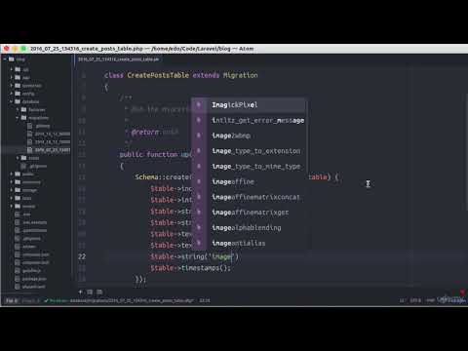
Task: Expand the .git folder chevron
Action: coord(12,69)
